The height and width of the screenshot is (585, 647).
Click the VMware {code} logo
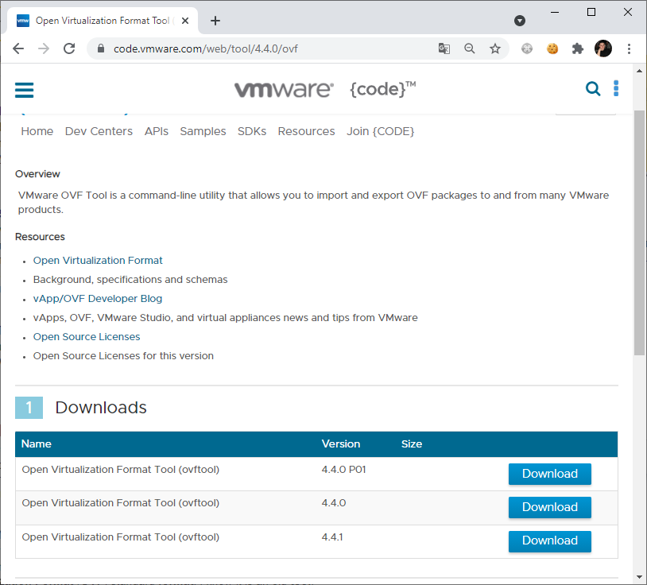tap(325, 89)
